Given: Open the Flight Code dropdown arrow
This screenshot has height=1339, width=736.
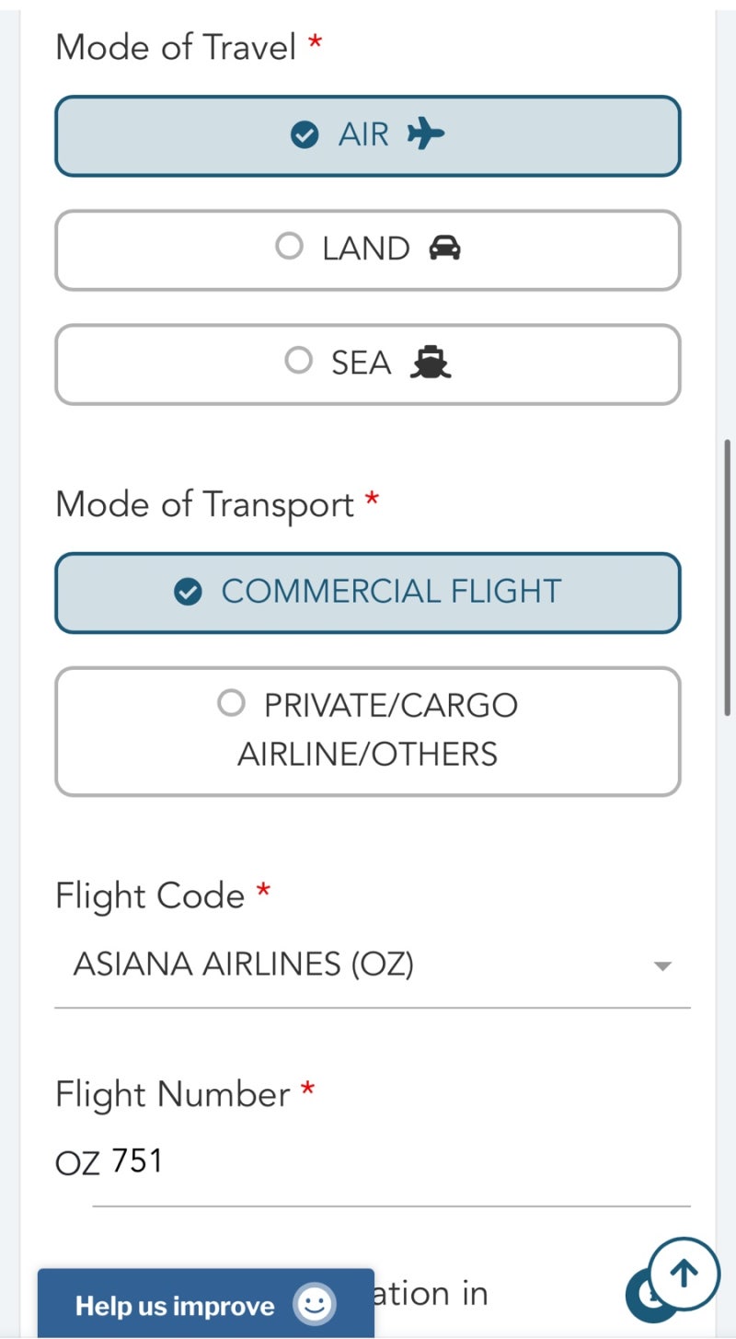Looking at the screenshot, I should click(662, 966).
